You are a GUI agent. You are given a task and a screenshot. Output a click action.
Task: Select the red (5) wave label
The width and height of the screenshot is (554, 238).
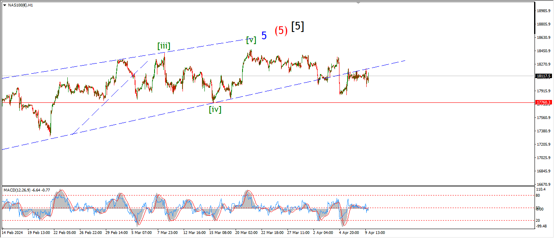tap(281, 30)
